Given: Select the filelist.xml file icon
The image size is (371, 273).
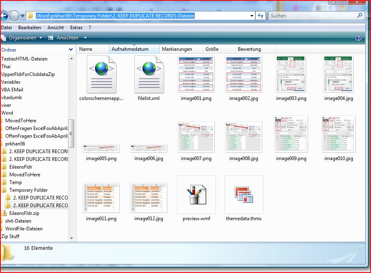Looking at the screenshot, I should pos(149,75).
